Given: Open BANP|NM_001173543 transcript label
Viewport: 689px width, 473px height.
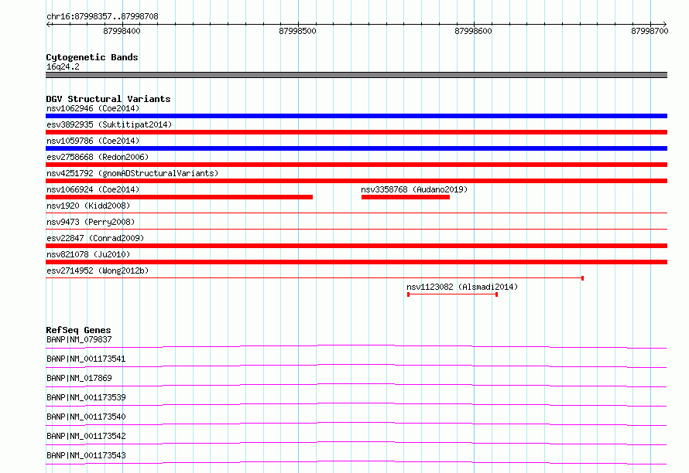Looking at the screenshot, I should click(86, 455).
